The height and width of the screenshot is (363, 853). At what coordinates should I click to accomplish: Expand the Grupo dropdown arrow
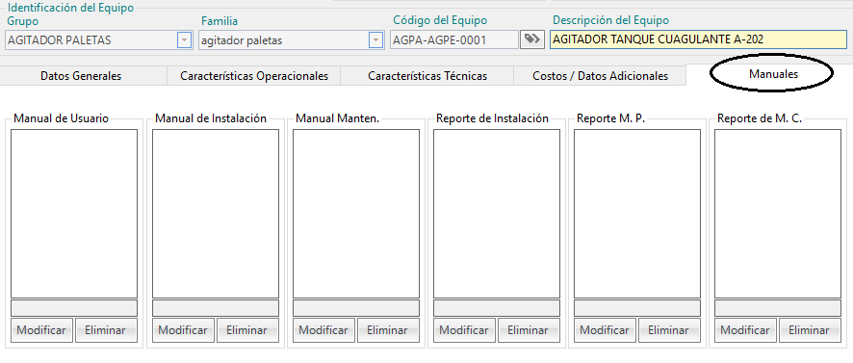(185, 39)
